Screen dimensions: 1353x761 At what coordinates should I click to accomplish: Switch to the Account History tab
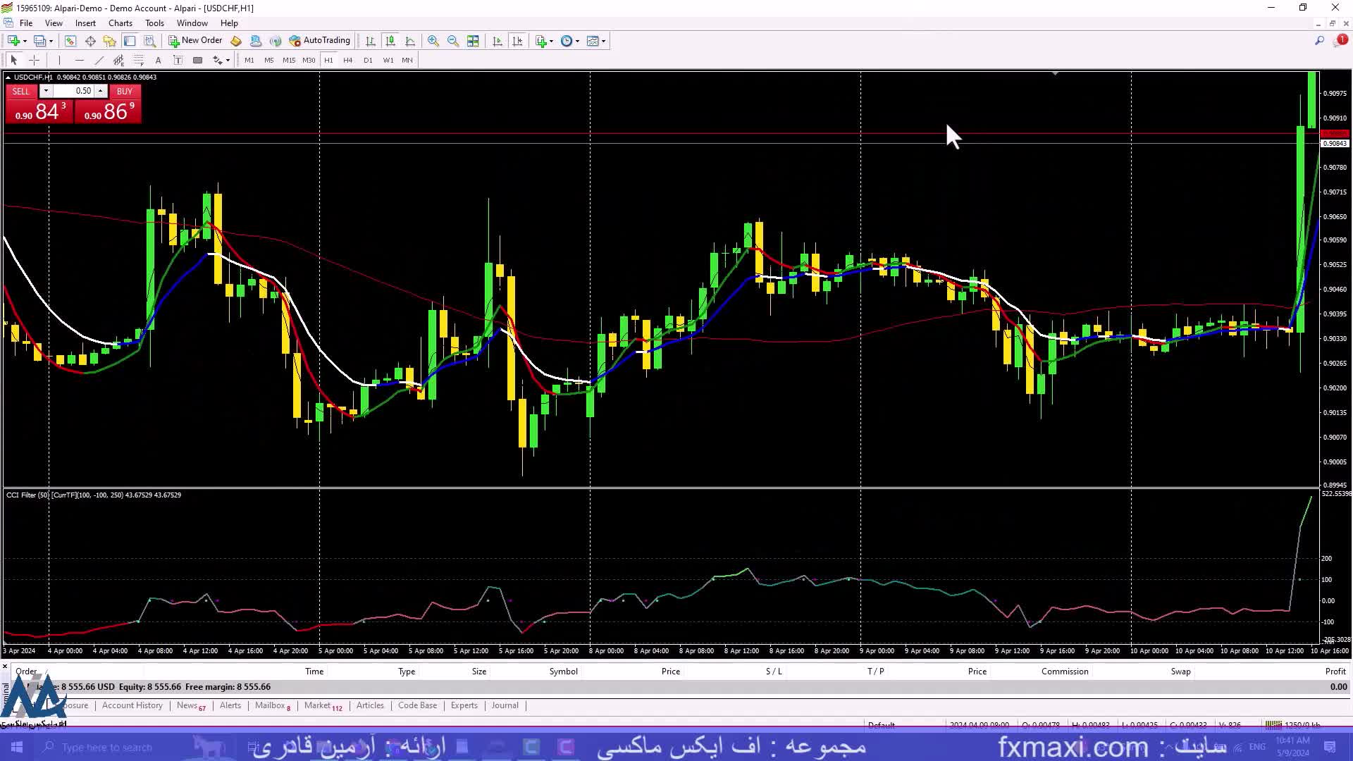tap(132, 705)
